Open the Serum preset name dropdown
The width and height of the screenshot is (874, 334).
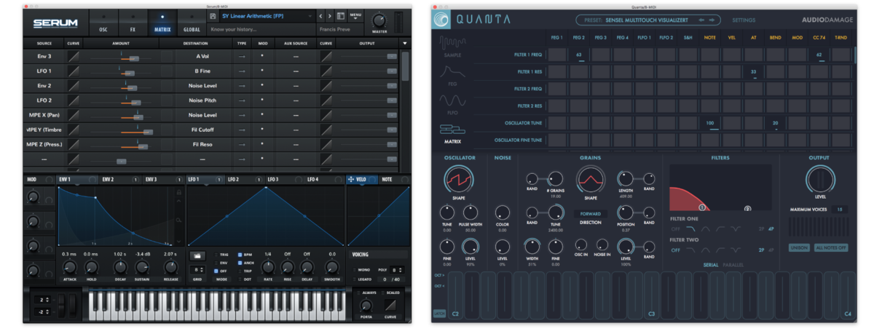click(267, 16)
